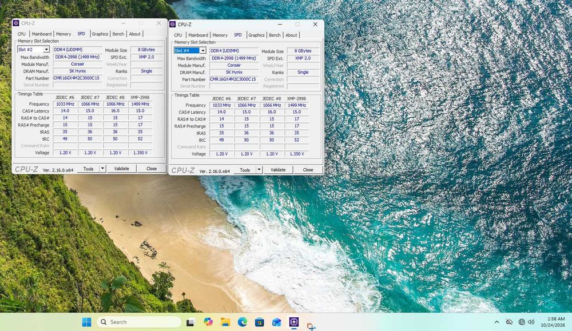Click SK Hynix in the Slot #4 window
Viewport: 572px width, 331px height.
click(x=234, y=72)
